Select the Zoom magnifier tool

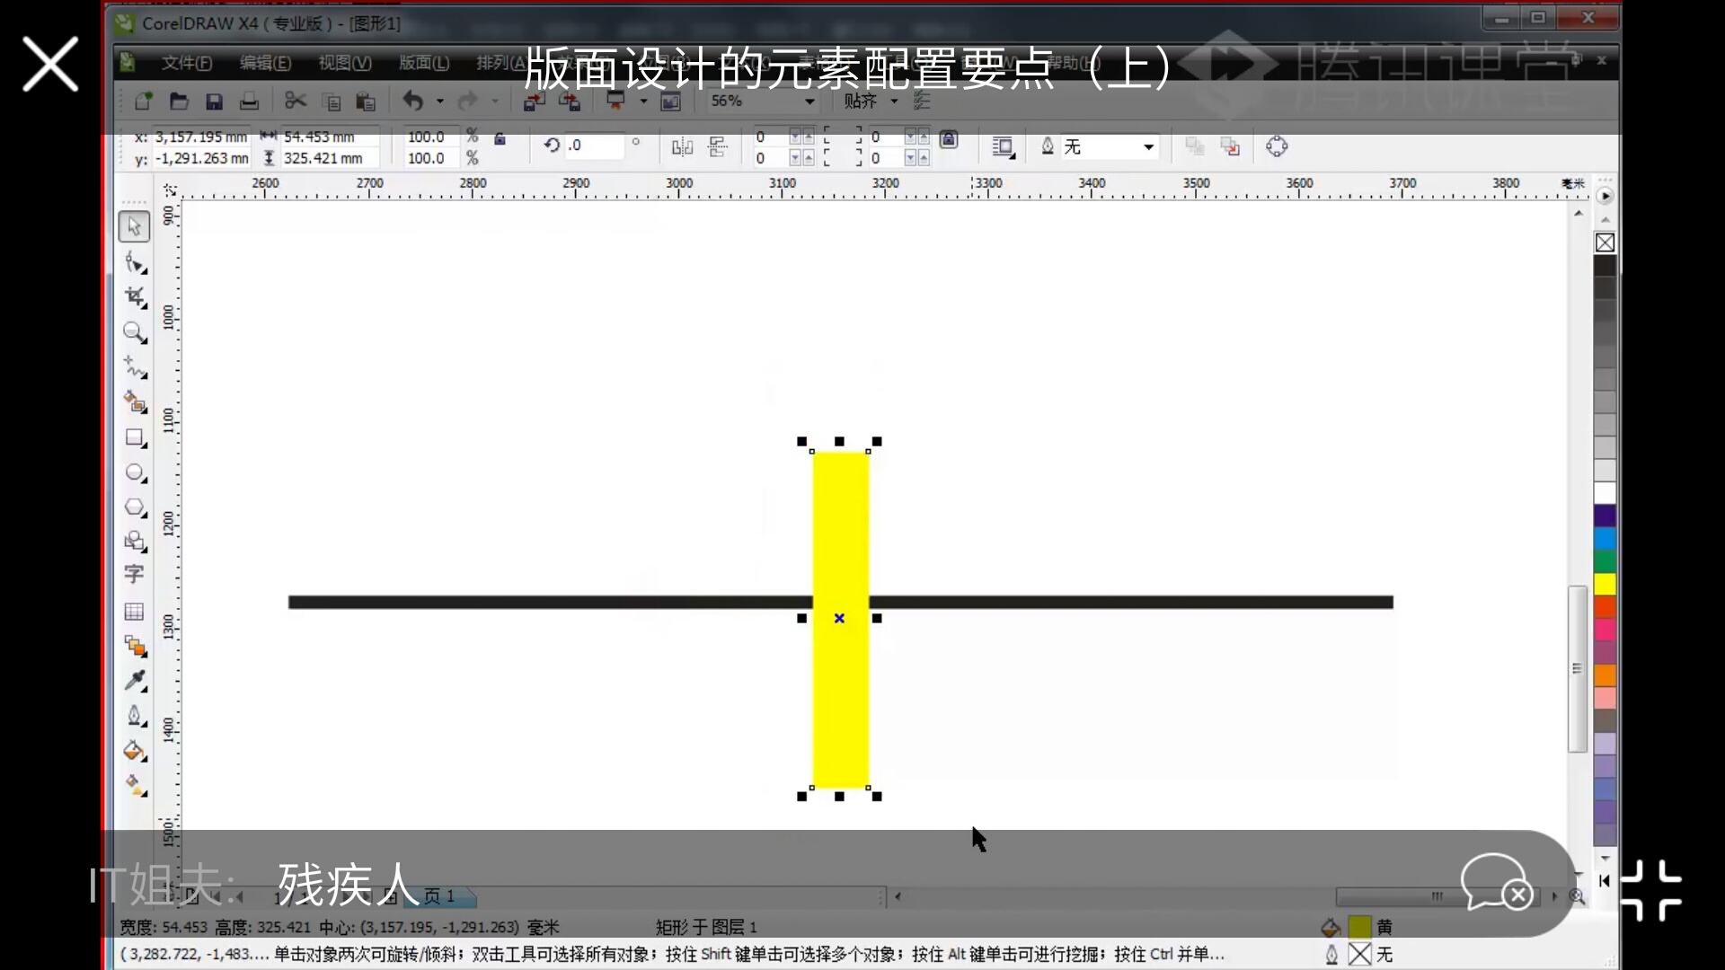click(135, 332)
